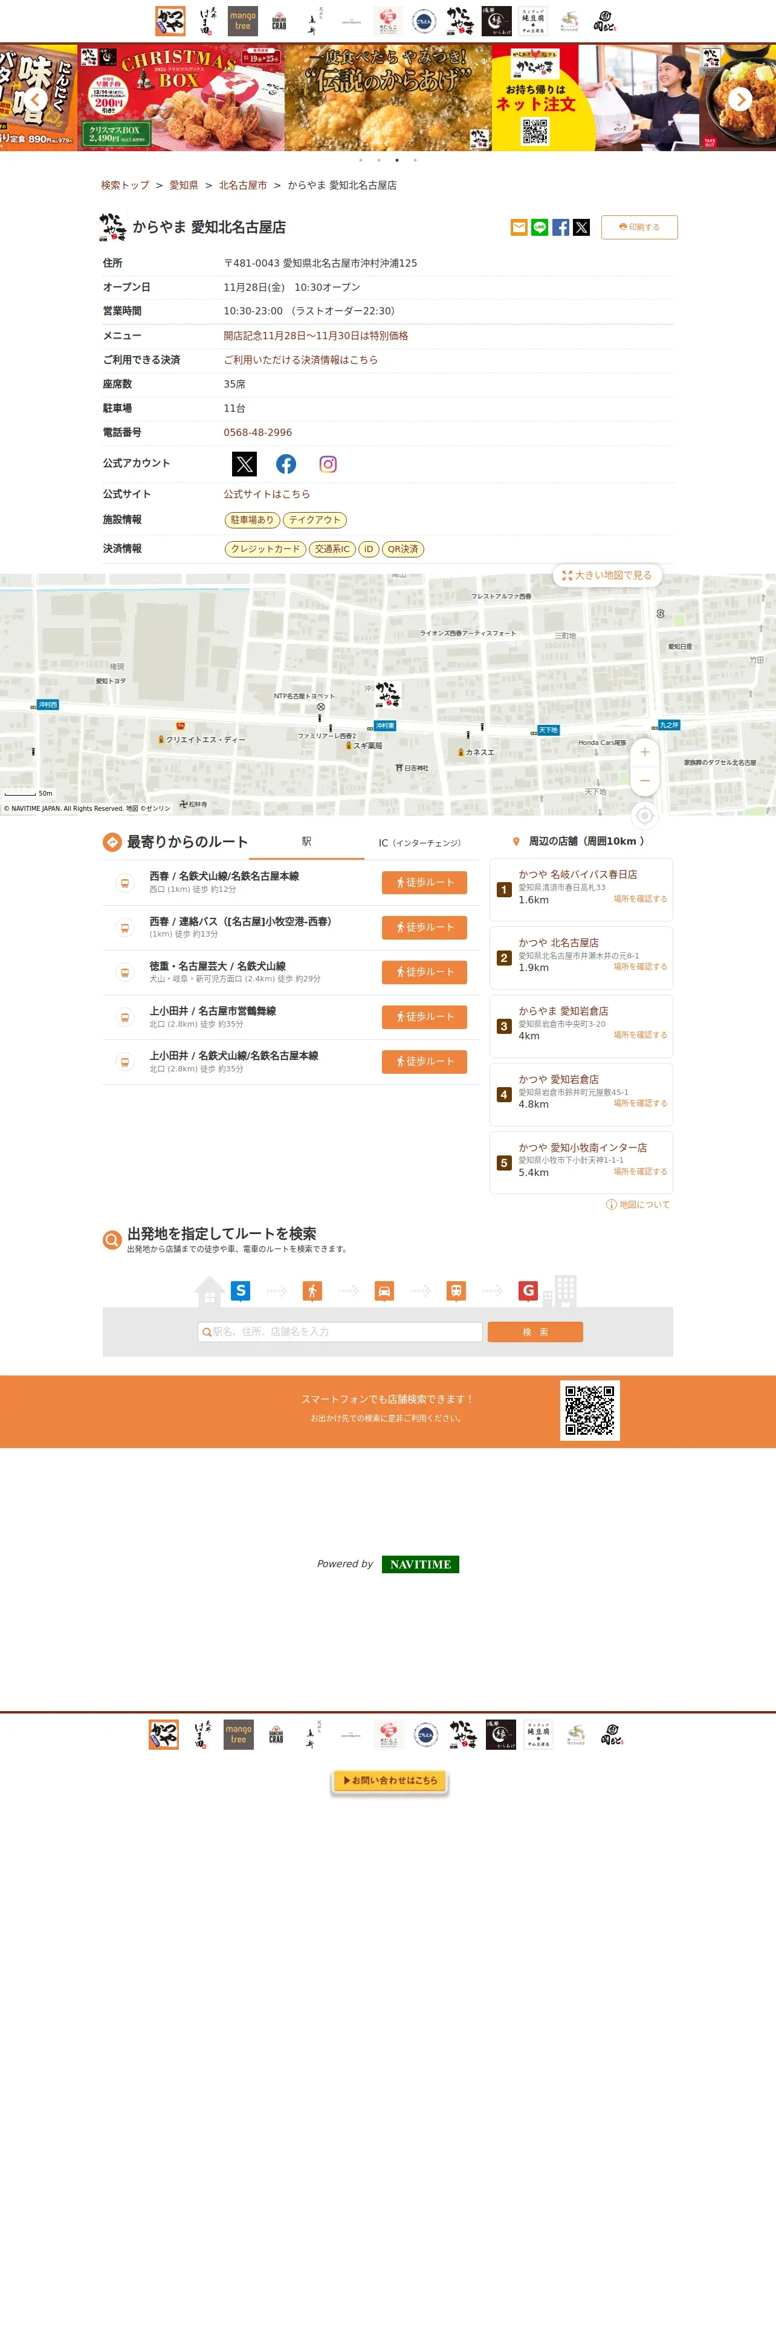Open the Dancing Crab logo in the footer
This screenshot has height=2329, width=776.
[x=276, y=1734]
